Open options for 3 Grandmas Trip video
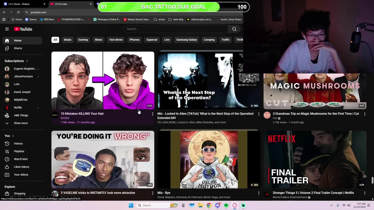 (365, 114)
